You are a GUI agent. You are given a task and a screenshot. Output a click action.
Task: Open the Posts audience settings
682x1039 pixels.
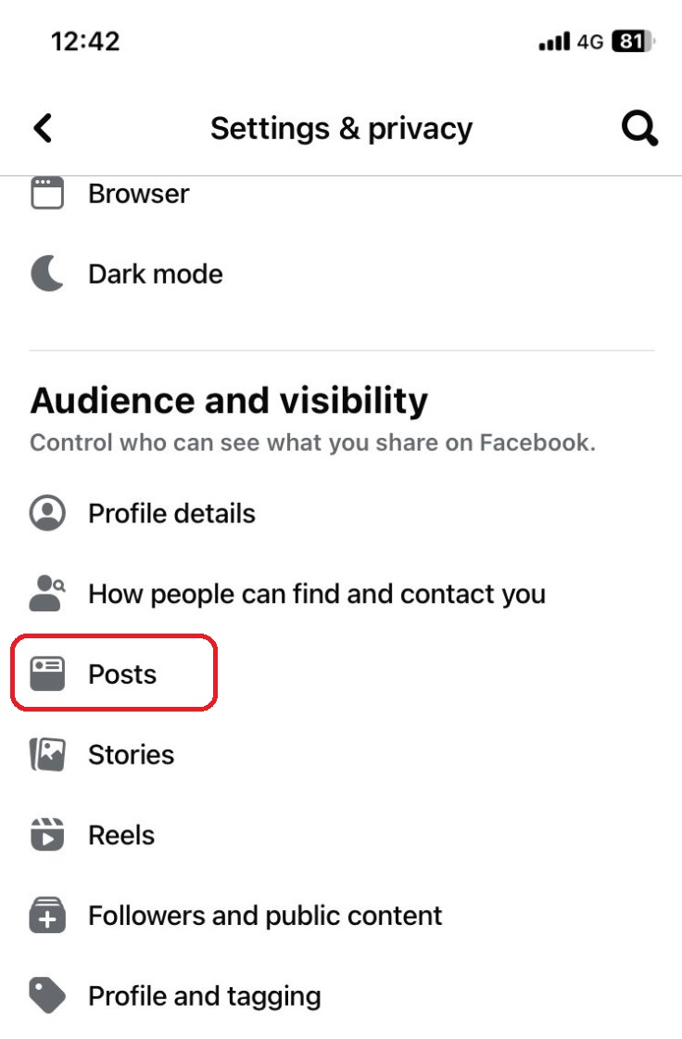[x=122, y=674]
